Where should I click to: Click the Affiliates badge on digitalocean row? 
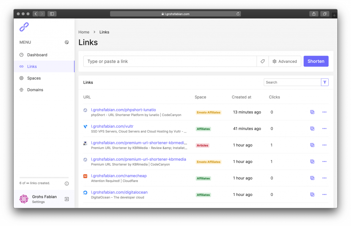203,195
